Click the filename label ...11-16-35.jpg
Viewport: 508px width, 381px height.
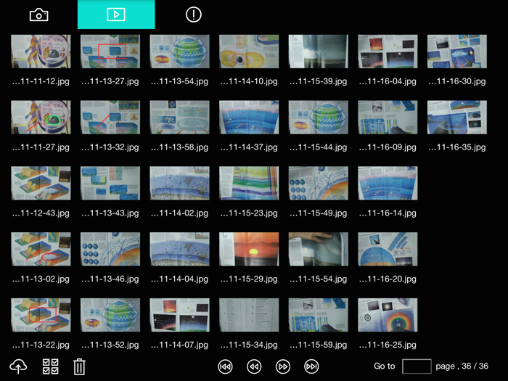click(x=457, y=147)
